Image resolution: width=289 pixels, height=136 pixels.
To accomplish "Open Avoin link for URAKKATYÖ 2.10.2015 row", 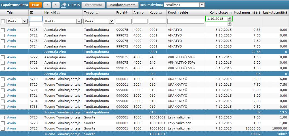I will [11, 96].
